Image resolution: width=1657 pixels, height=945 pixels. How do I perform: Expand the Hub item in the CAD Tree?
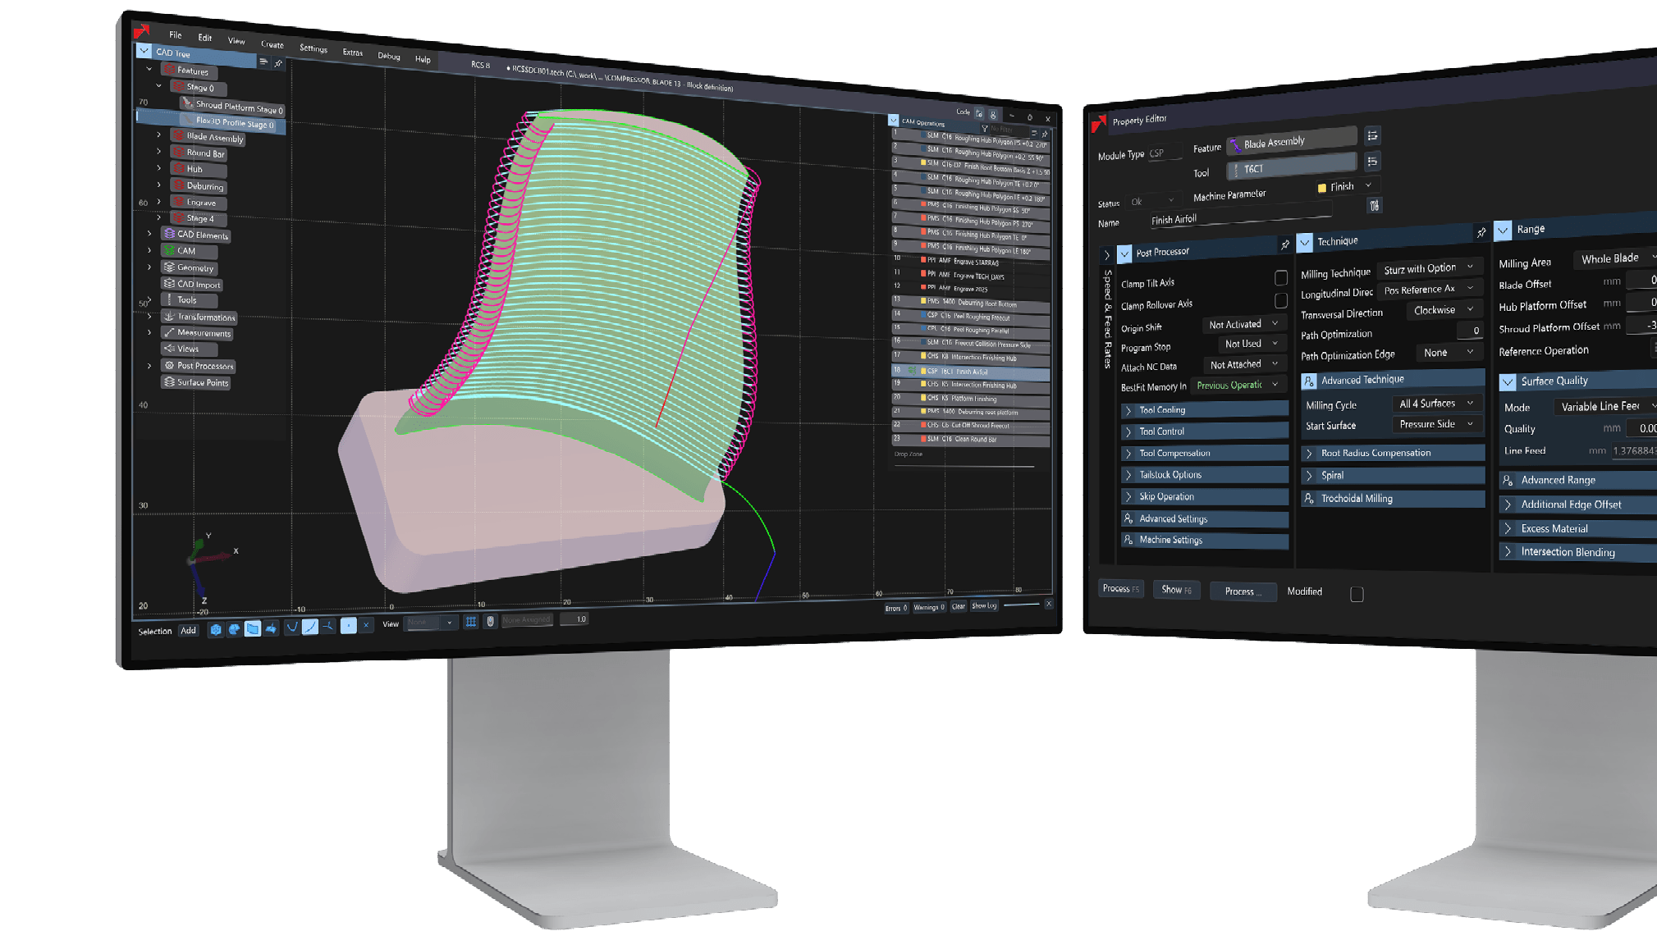point(159,168)
